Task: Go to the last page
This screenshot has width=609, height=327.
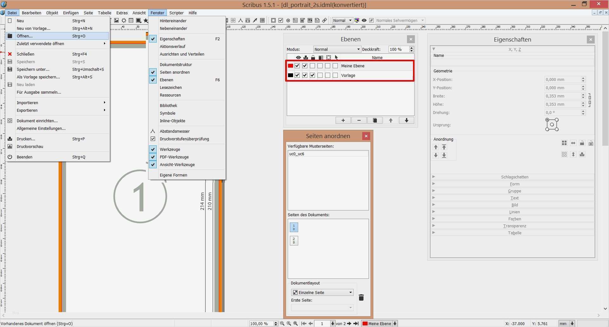Action: click(356, 324)
